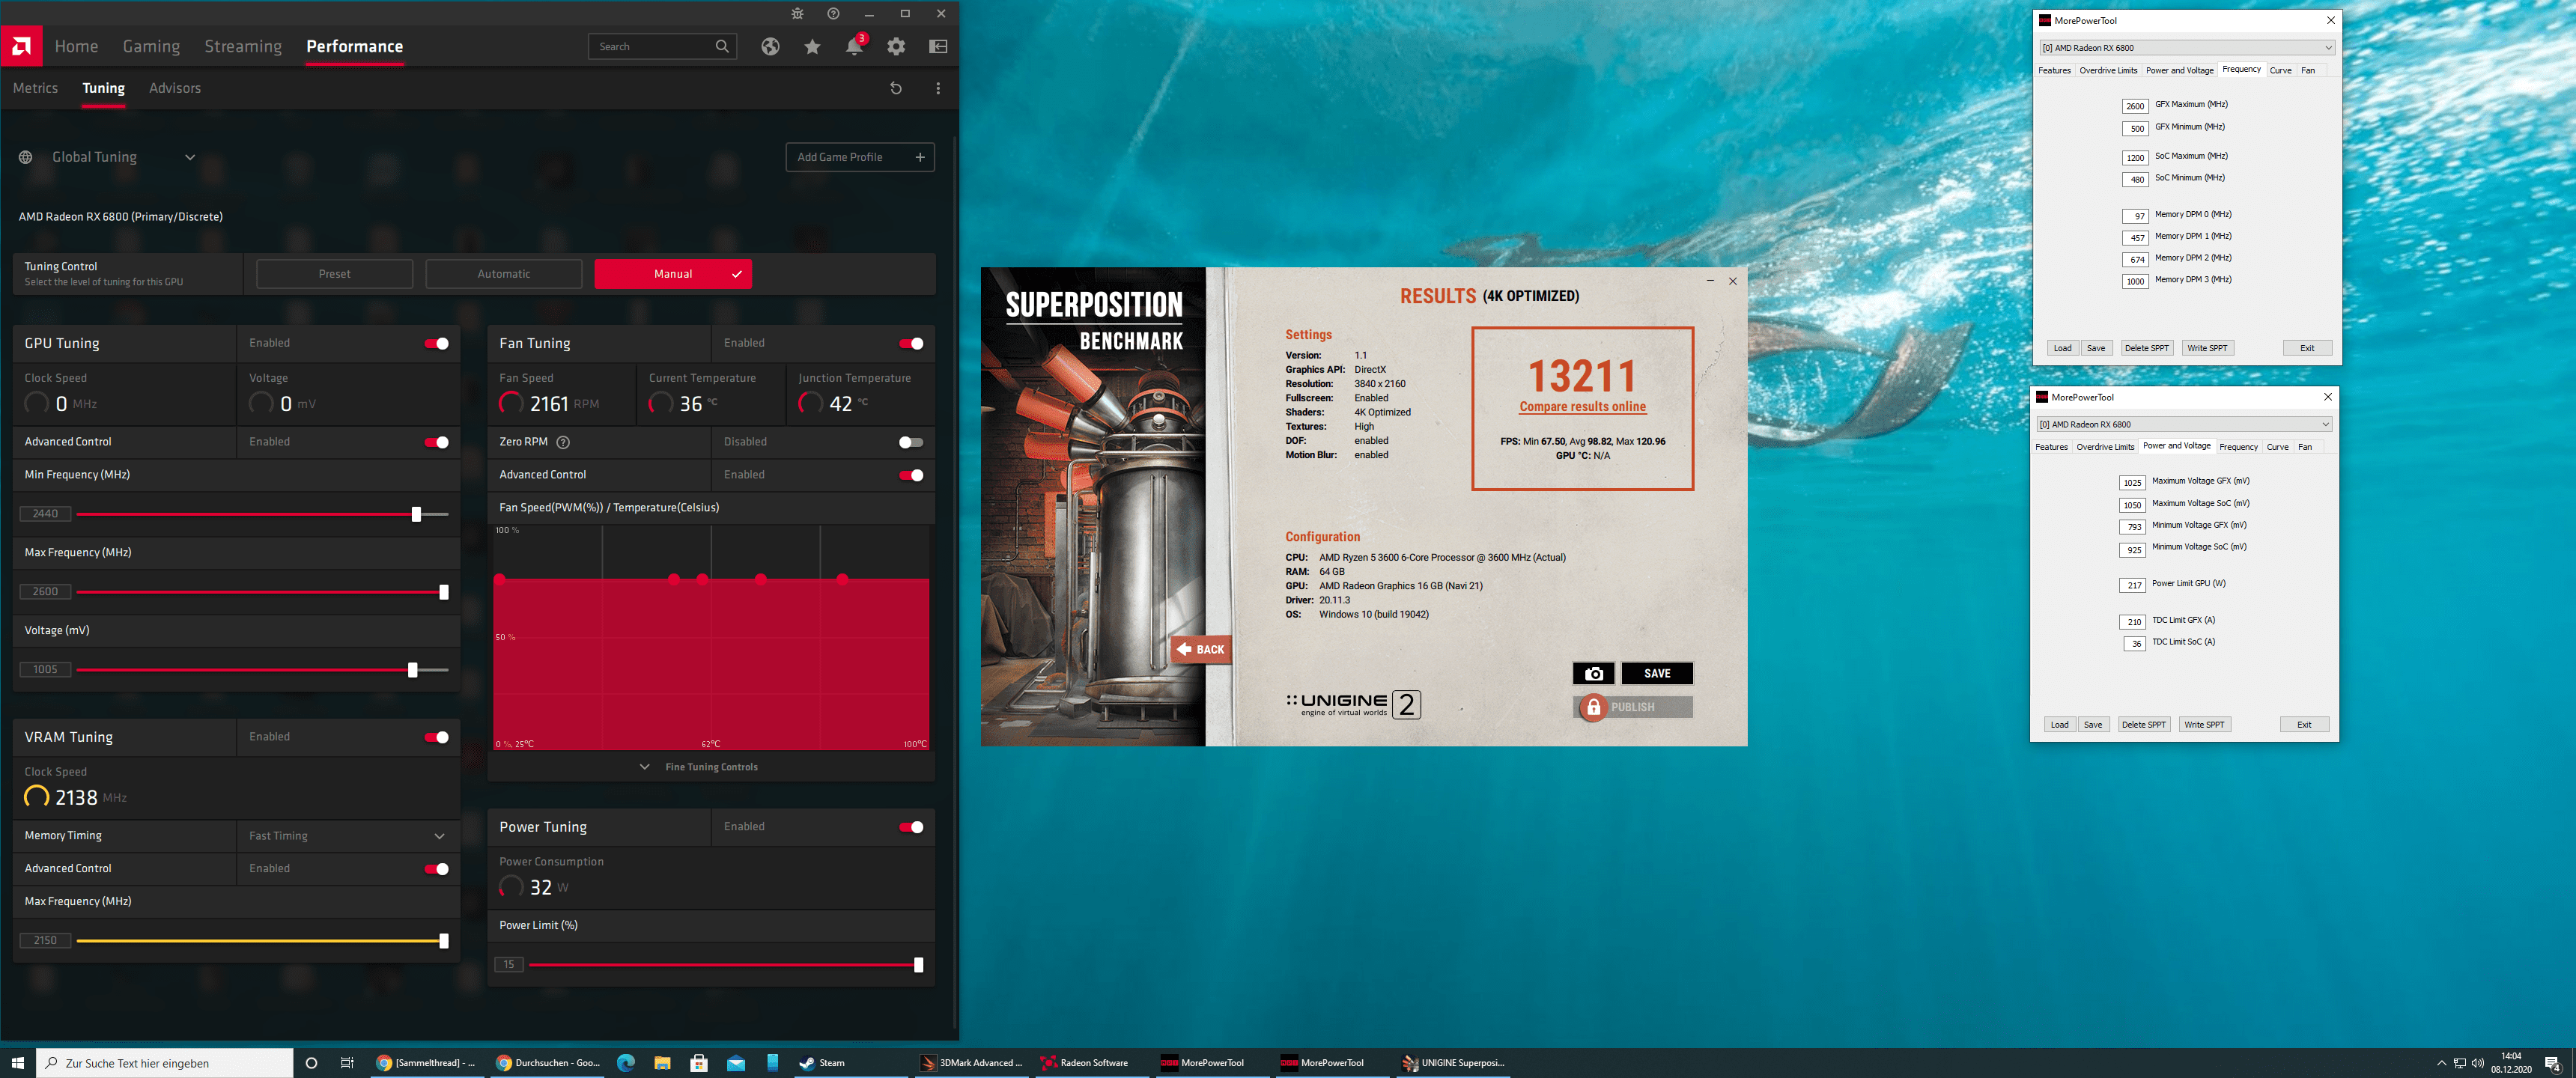The width and height of the screenshot is (2576, 1078).
Task: Open the Gaming tab
Action: [x=151, y=46]
